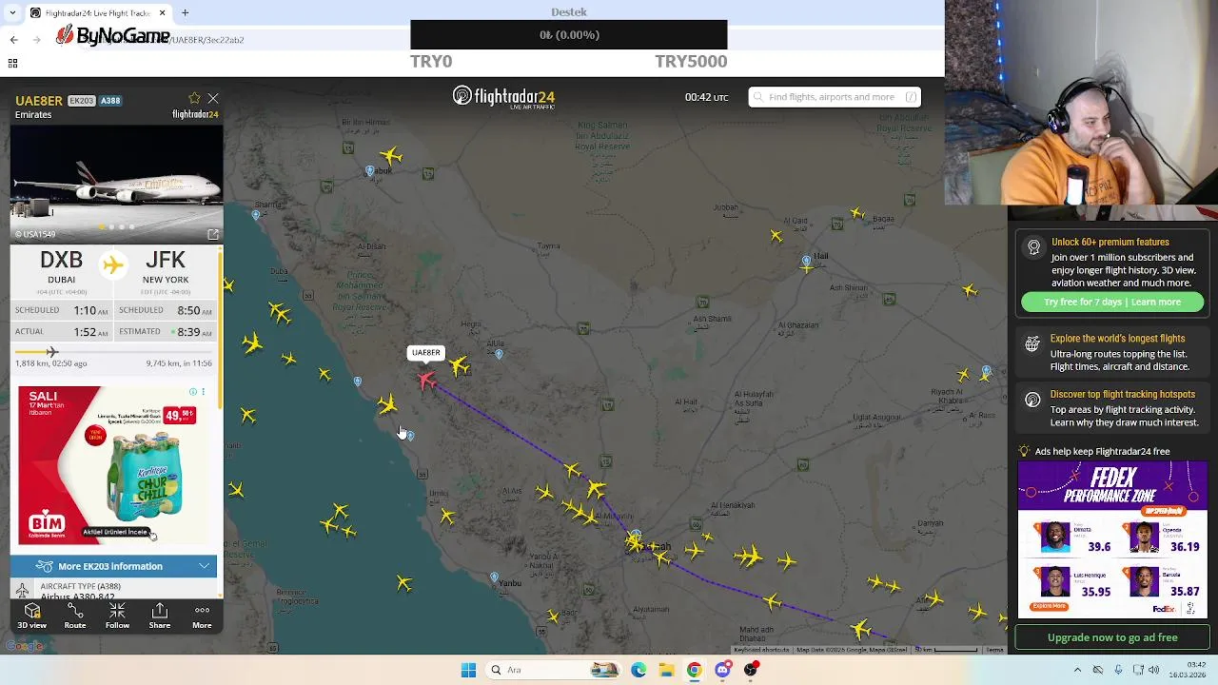The width and height of the screenshot is (1218, 685).
Task: Click Upgrade now to go ad free
Action: click(x=1112, y=637)
